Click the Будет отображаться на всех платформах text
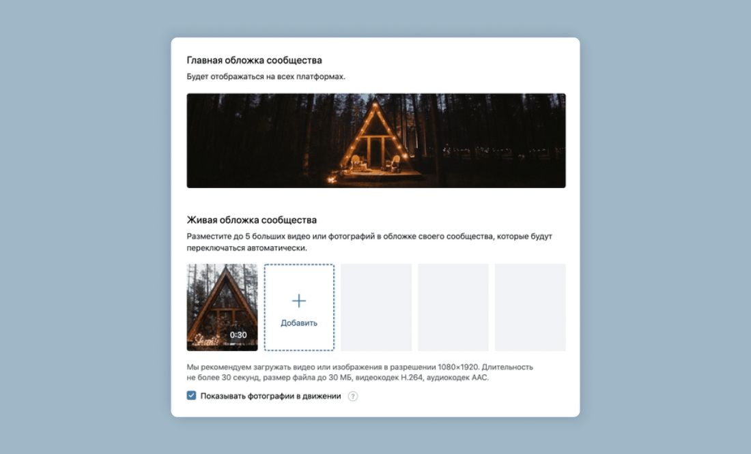Screen dimensions: 751x454 [266, 76]
